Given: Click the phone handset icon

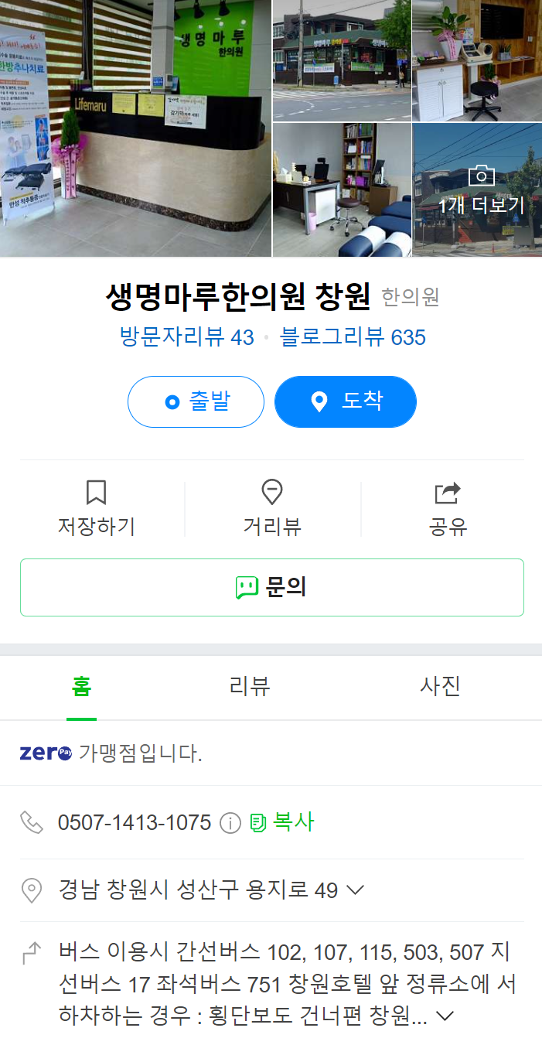Looking at the screenshot, I should [31, 822].
